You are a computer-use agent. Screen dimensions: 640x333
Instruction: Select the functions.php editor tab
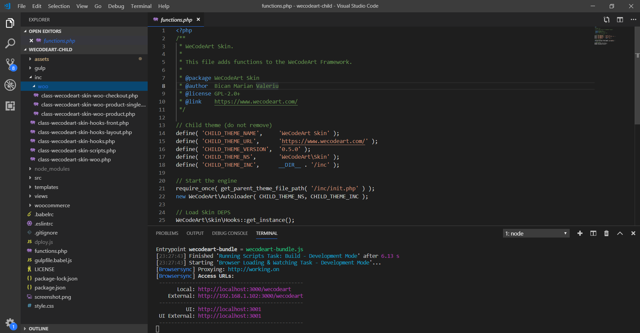[176, 20]
